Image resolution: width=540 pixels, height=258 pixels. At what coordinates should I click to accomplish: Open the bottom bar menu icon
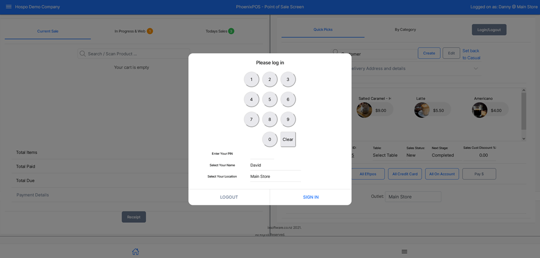pos(404,251)
